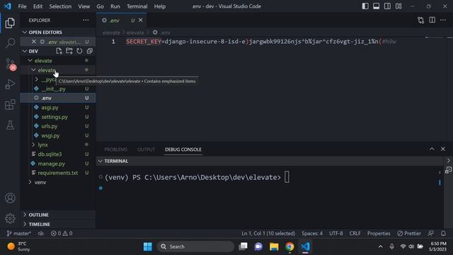Split the editor to the right
The width and height of the screenshot is (453, 255).
pyautogui.click(x=432, y=21)
